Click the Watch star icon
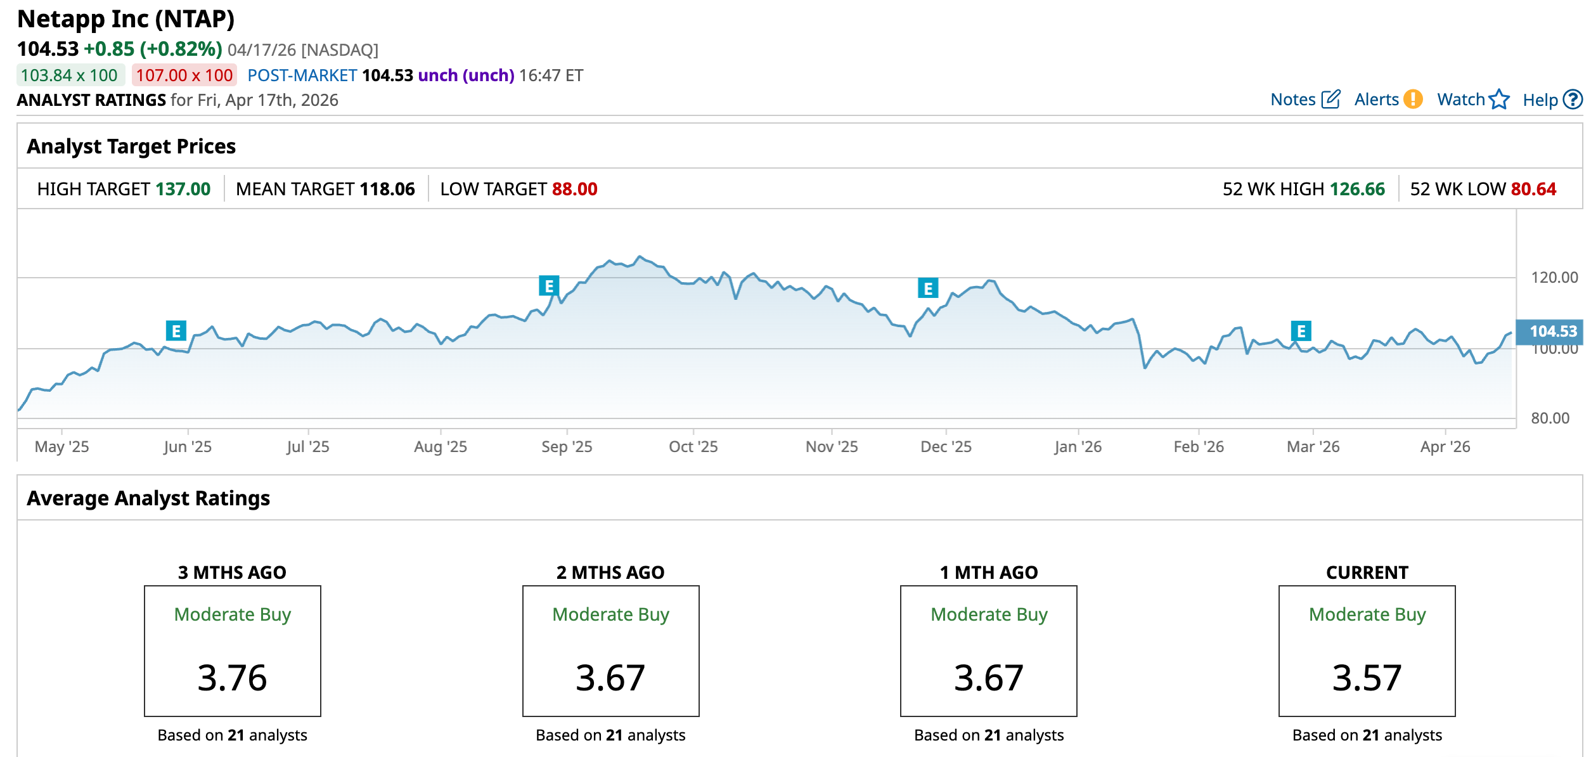 [x=1499, y=100]
